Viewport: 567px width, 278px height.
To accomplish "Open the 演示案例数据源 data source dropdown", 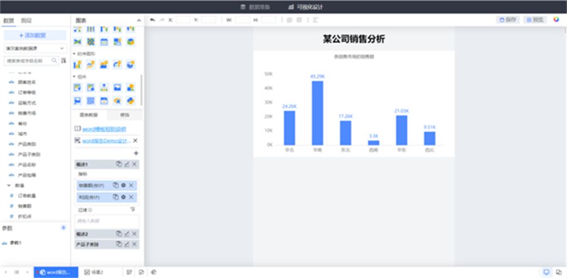I will 35,48.
